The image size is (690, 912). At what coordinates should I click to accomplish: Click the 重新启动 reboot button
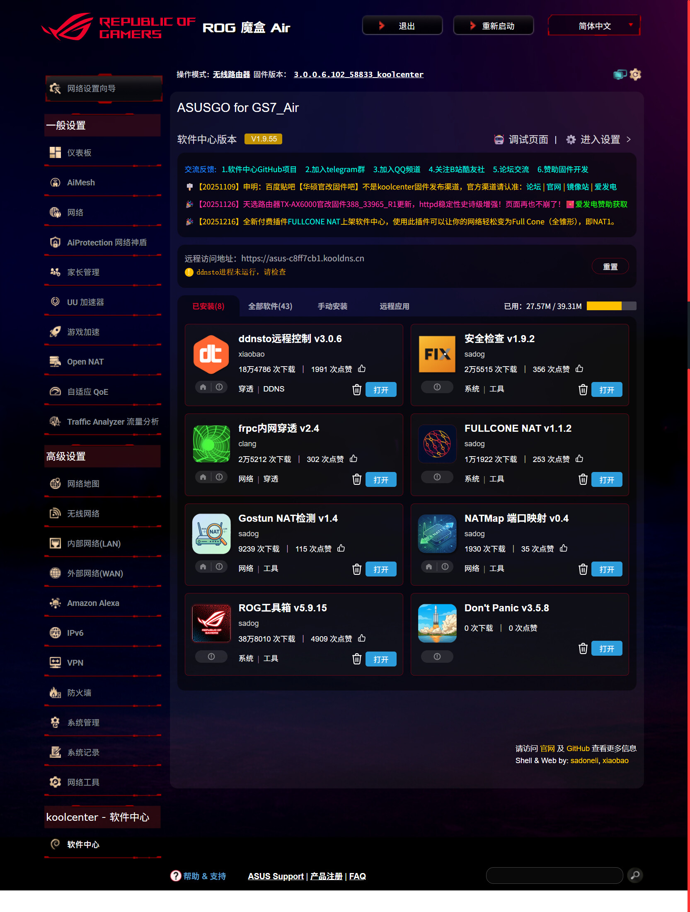click(x=494, y=26)
